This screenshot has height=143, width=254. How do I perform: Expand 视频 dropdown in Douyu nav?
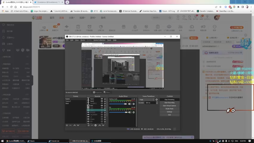82,18
